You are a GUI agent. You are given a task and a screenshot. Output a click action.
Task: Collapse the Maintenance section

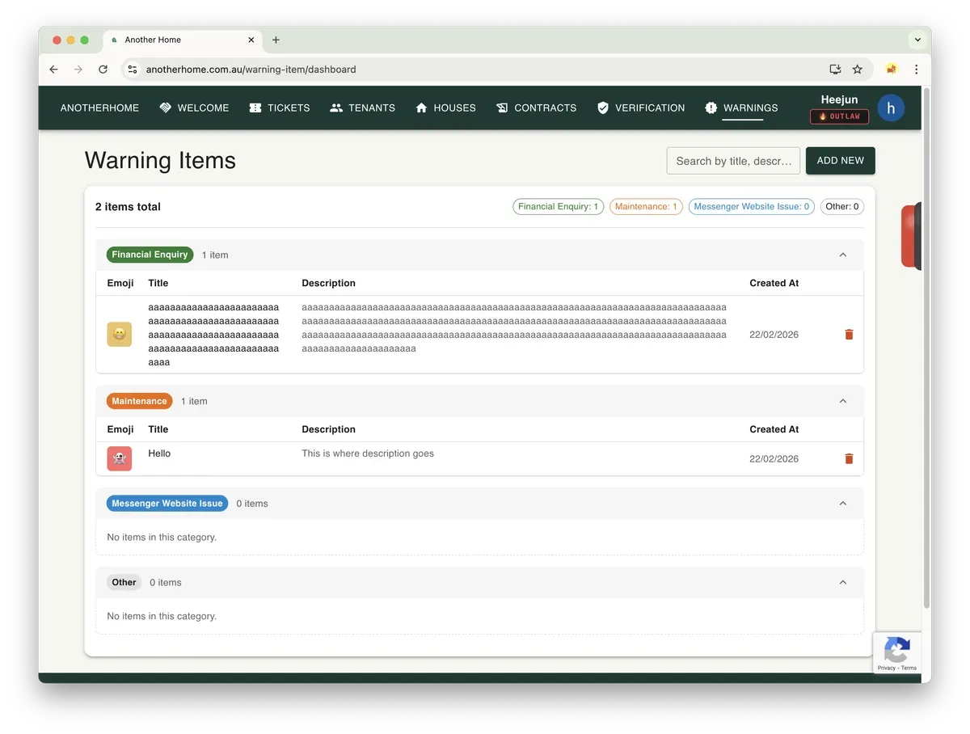[x=842, y=401]
